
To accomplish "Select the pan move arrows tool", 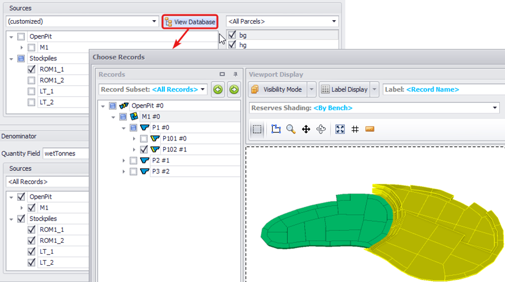I will (x=306, y=129).
